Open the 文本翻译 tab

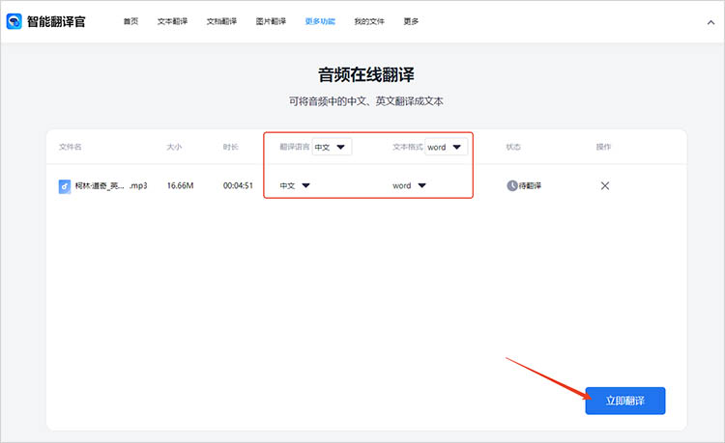point(172,21)
